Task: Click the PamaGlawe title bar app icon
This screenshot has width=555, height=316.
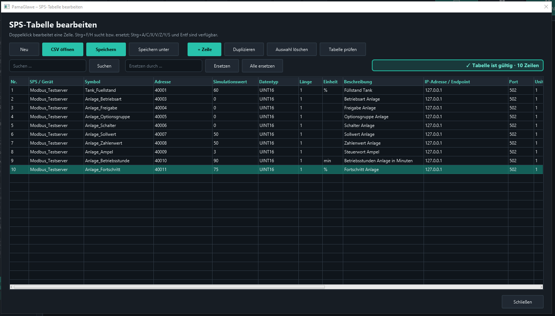Action: (x=7, y=7)
